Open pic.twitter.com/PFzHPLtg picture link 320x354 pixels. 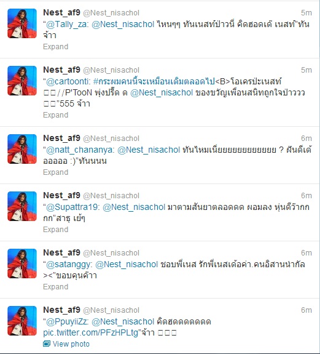90,333
